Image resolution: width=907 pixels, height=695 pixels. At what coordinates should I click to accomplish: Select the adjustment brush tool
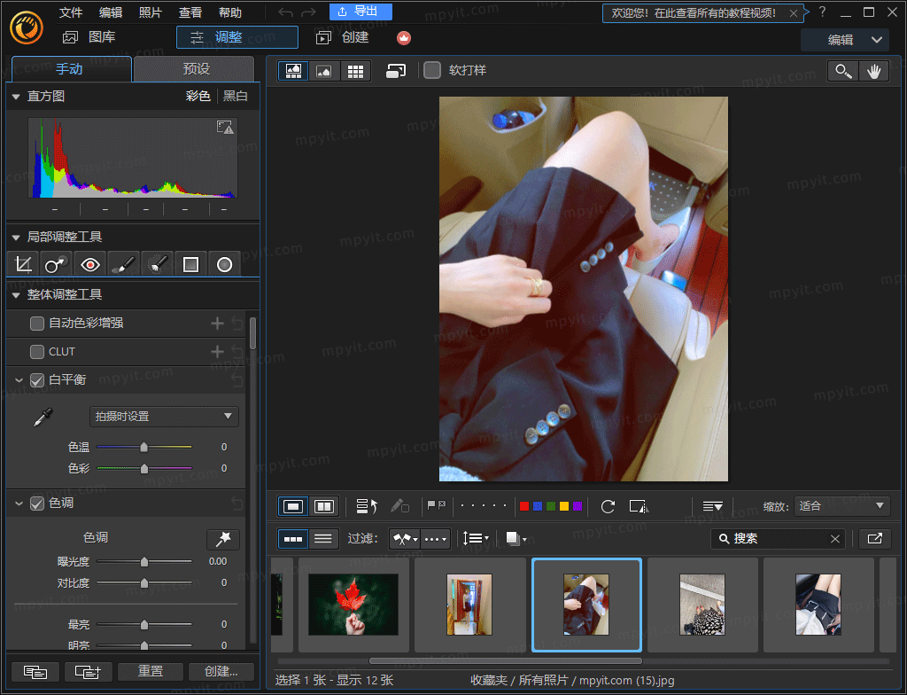[123, 265]
